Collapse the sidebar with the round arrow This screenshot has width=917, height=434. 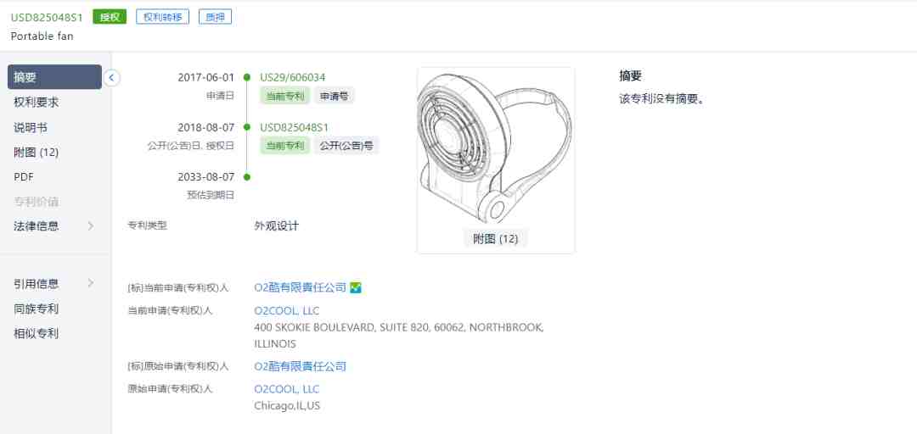tap(112, 77)
